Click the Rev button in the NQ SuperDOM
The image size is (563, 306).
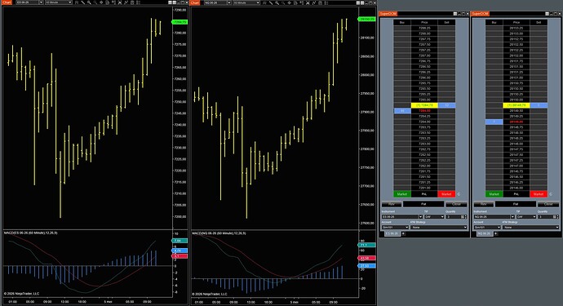pyautogui.click(x=484, y=204)
